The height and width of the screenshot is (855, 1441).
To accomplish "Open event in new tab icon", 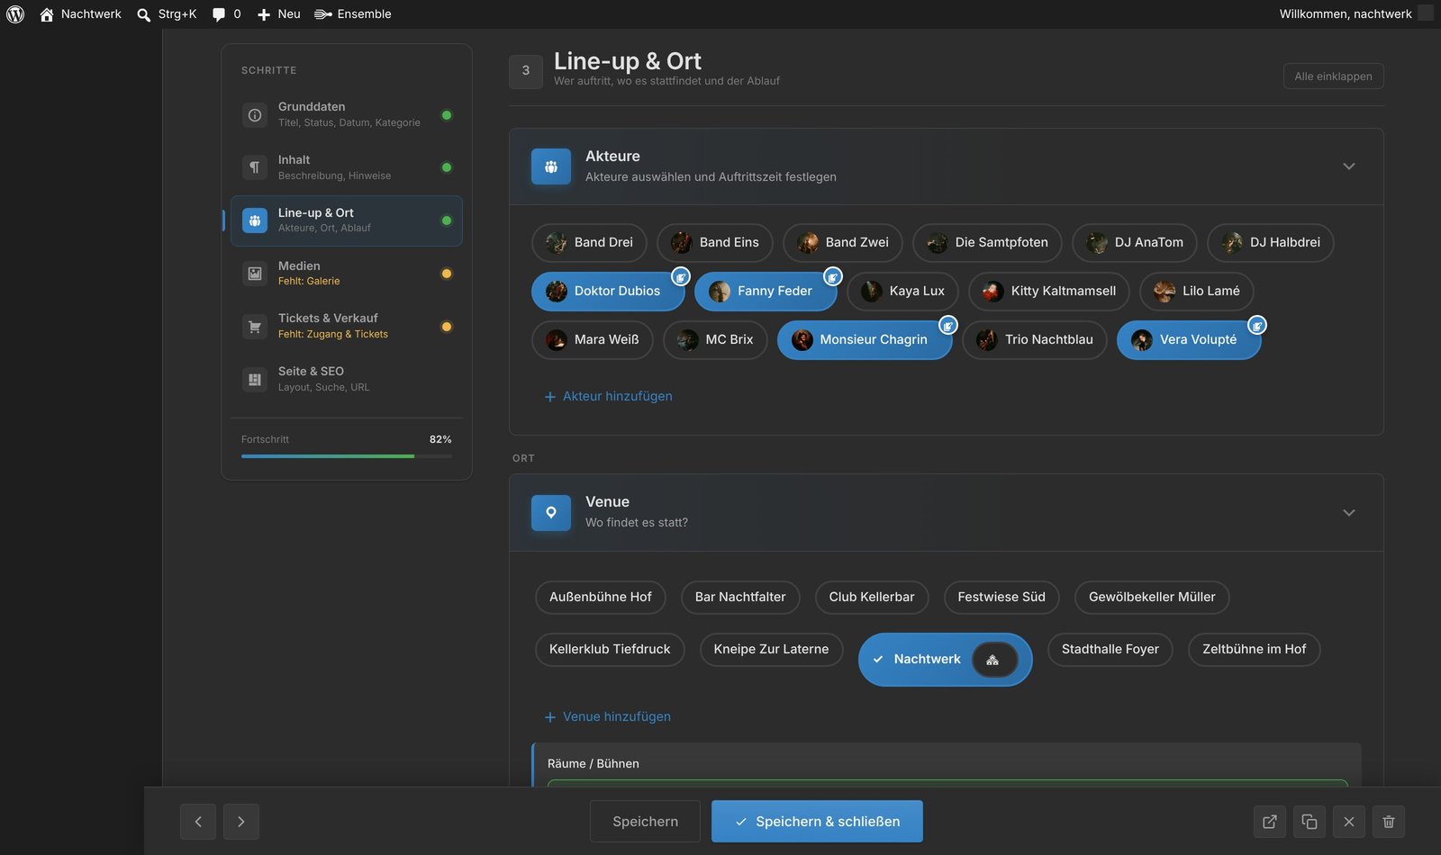I will (x=1270, y=822).
